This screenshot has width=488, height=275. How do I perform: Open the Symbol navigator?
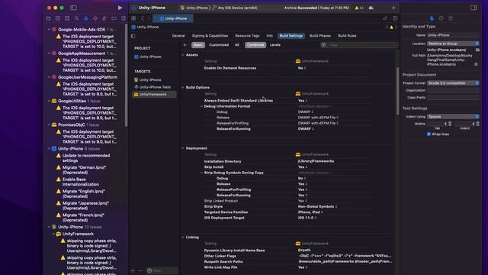67,18
